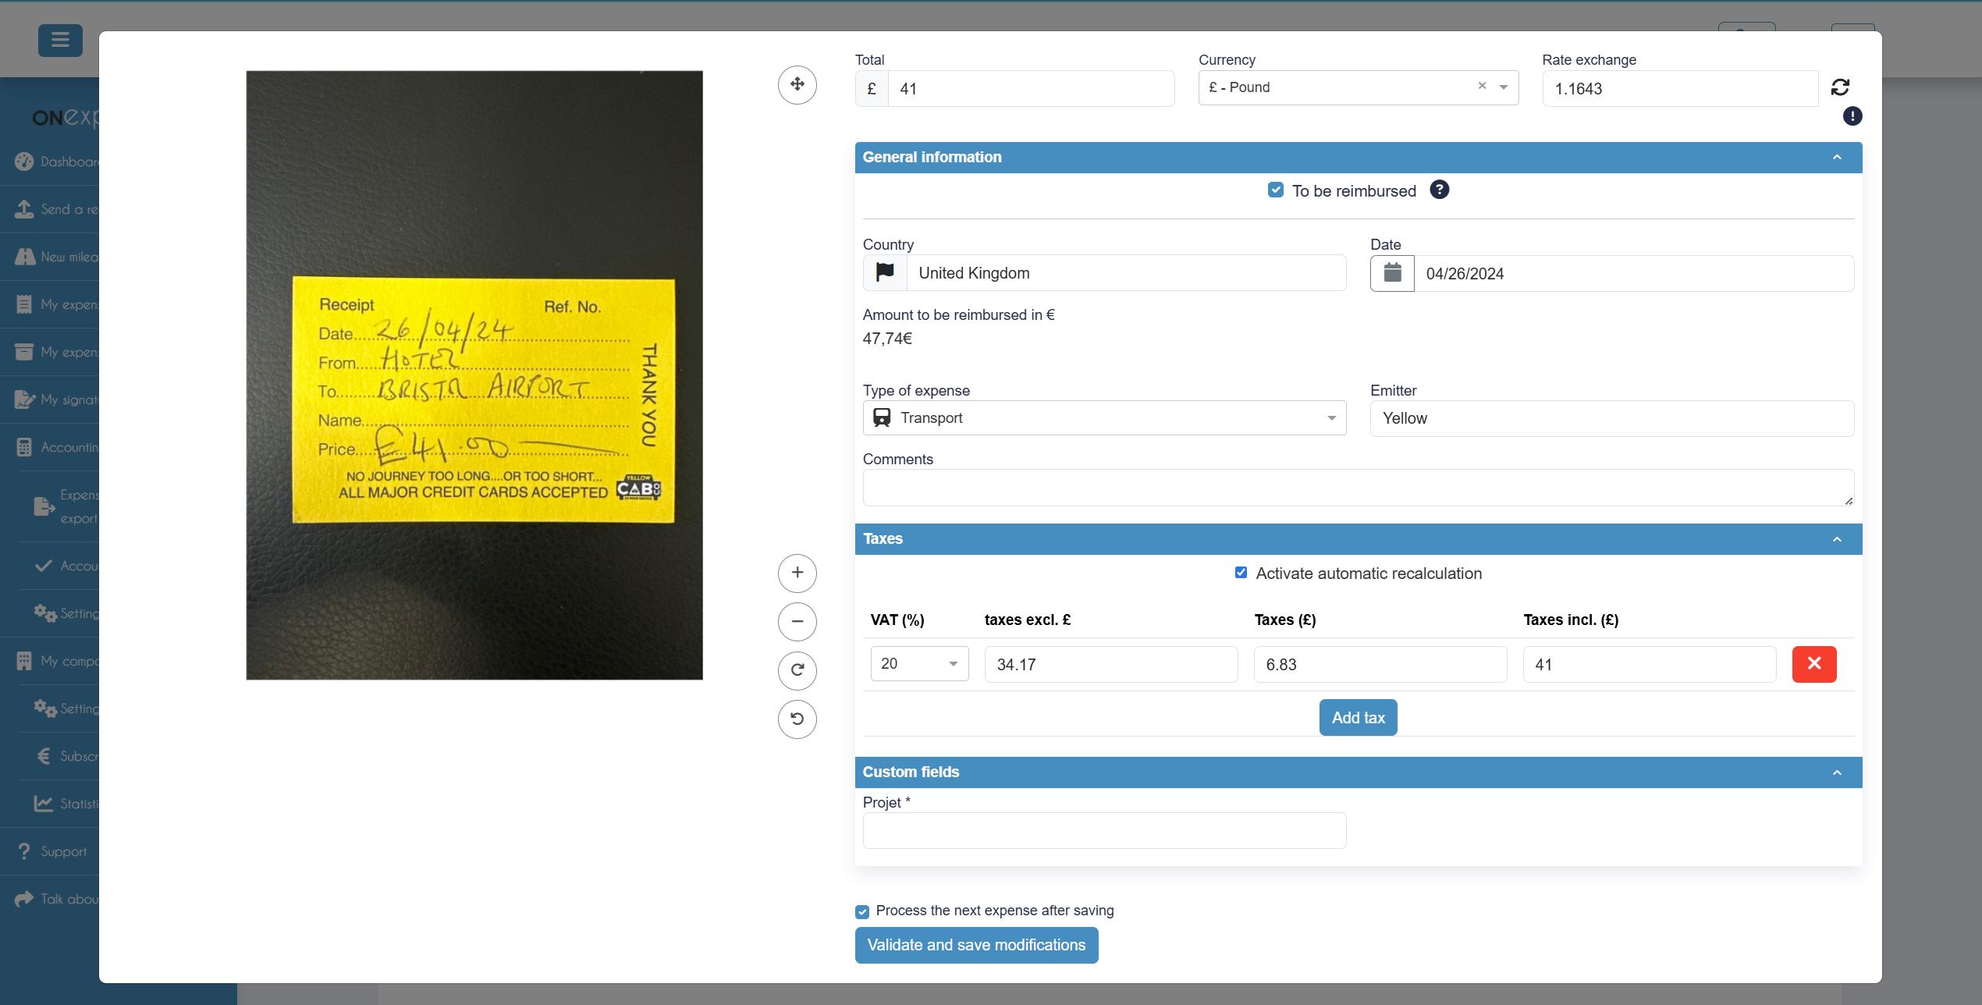Click the move/pan image icon
The height and width of the screenshot is (1005, 1982).
pos(797,84)
